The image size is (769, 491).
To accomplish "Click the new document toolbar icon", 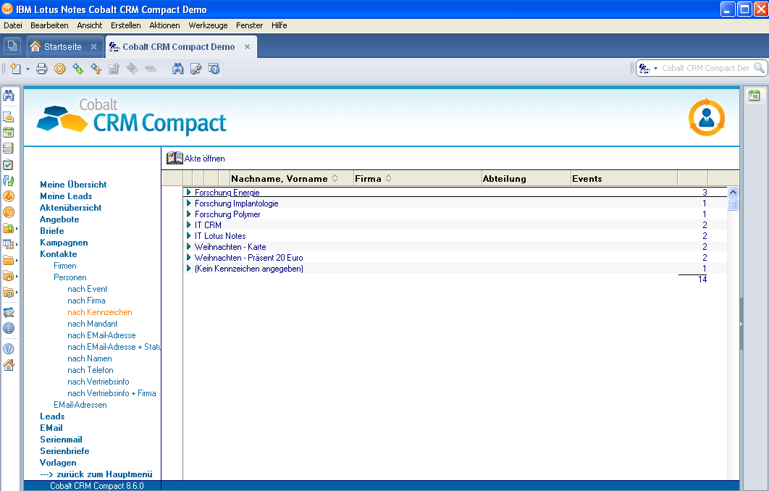I will click(16, 69).
